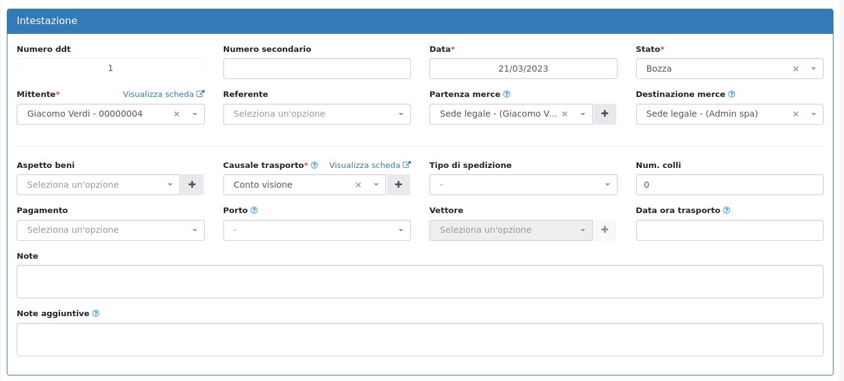Click help icon beside Destinazione merce label
The height and width of the screenshot is (381, 844).
point(732,94)
